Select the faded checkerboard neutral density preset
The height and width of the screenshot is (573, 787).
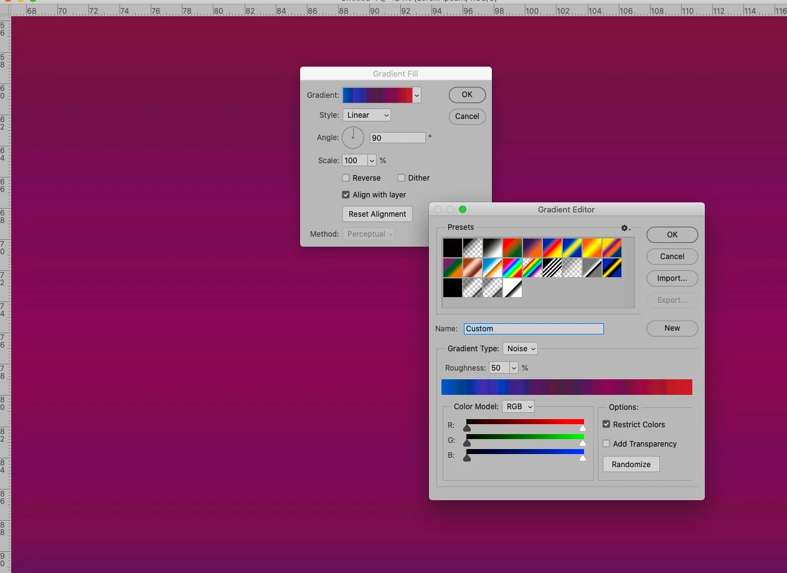[x=572, y=268]
